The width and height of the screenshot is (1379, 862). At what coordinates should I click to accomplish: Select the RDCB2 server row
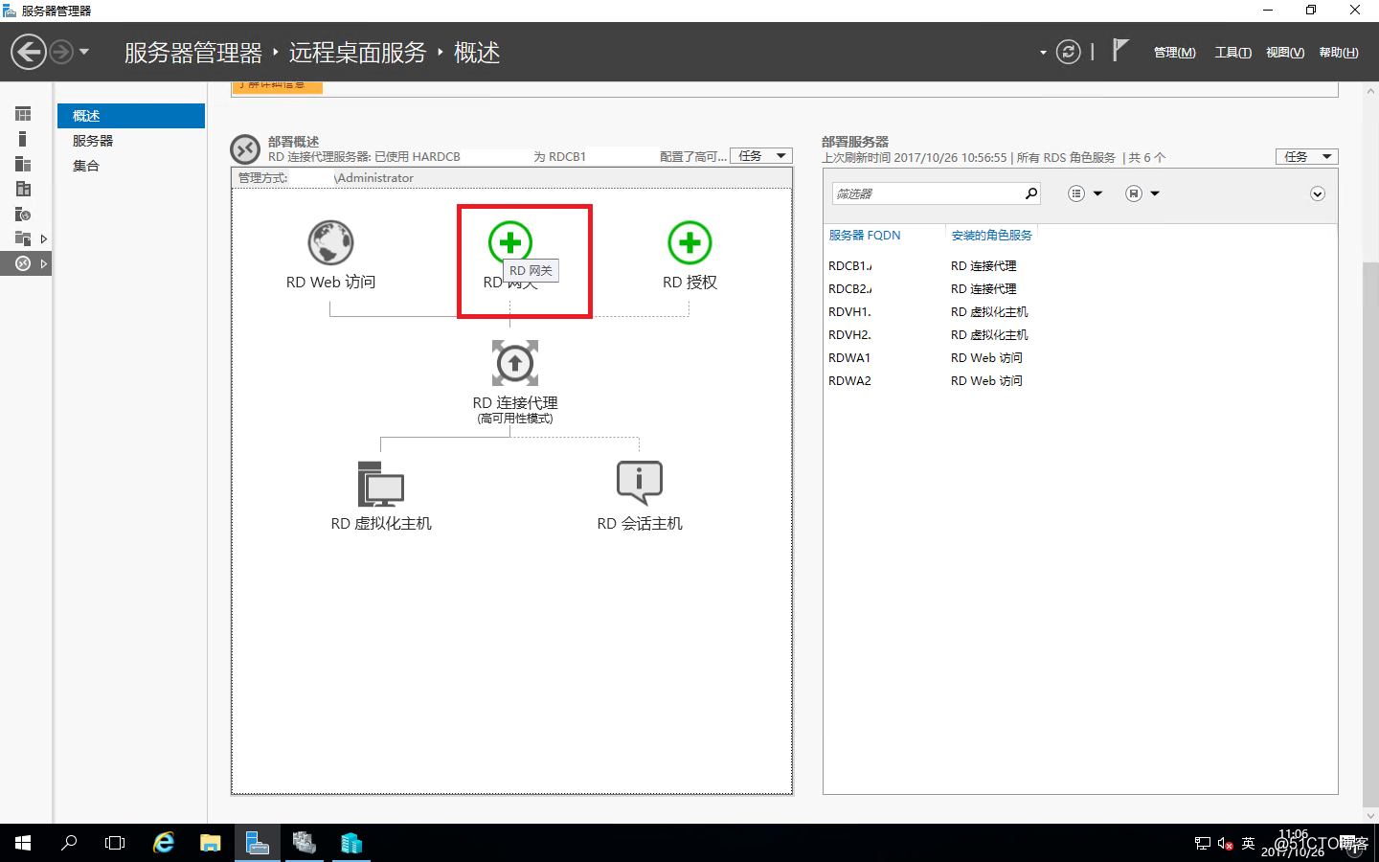click(x=1080, y=289)
